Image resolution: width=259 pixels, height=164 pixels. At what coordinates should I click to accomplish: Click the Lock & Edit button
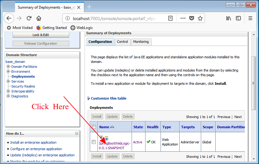pyautogui.click(x=41, y=35)
